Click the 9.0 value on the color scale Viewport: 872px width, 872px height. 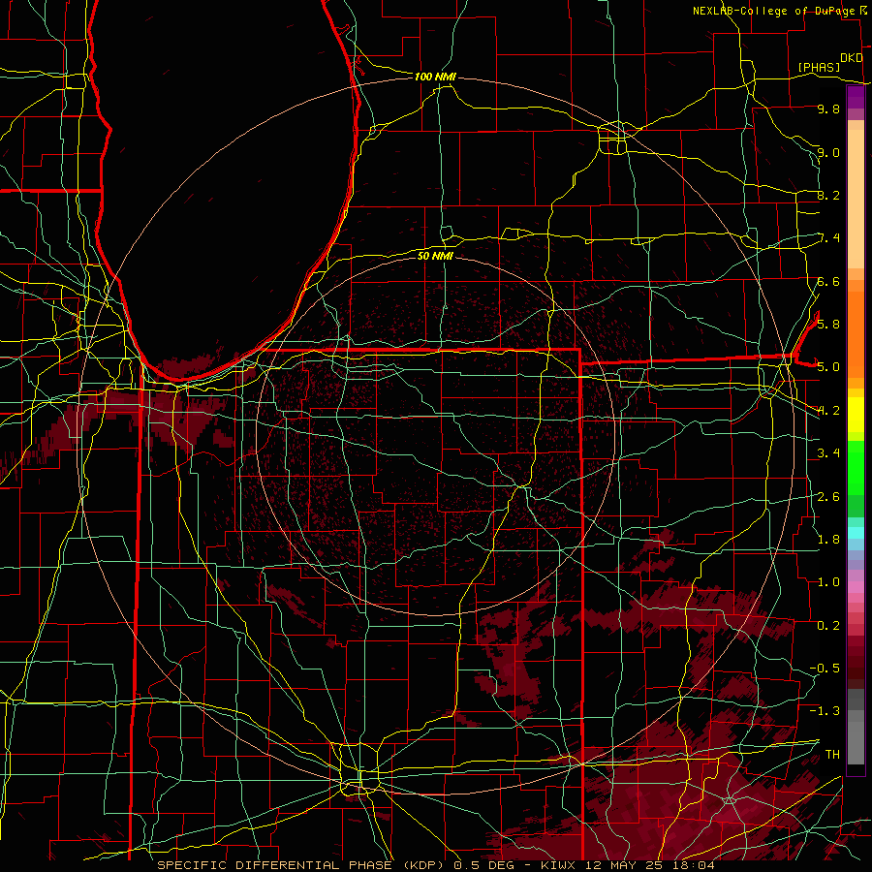pyautogui.click(x=828, y=152)
